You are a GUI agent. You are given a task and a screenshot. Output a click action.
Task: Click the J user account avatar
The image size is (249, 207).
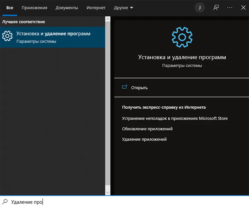click(x=200, y=8)
